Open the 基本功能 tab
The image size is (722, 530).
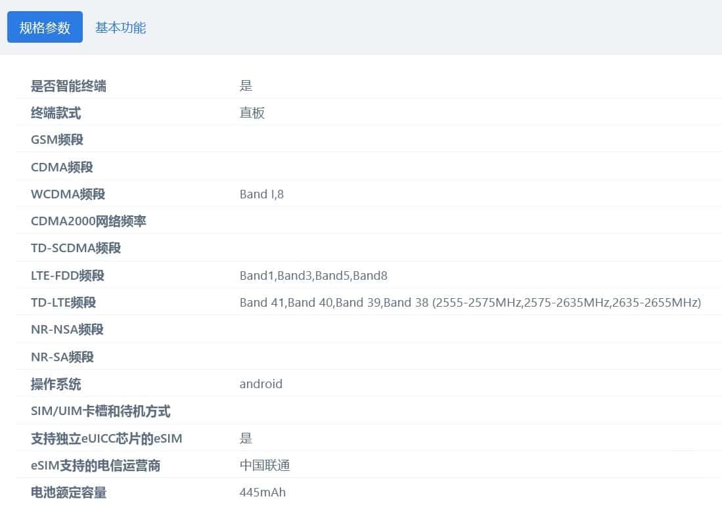pos(120,28)
